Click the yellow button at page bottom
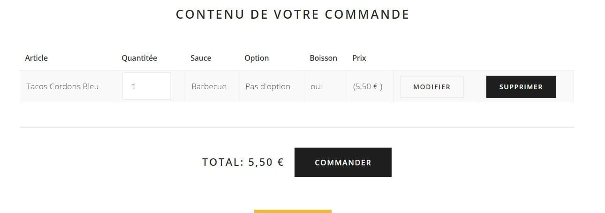Screen dimensions: 605x213 coord(293,211)
